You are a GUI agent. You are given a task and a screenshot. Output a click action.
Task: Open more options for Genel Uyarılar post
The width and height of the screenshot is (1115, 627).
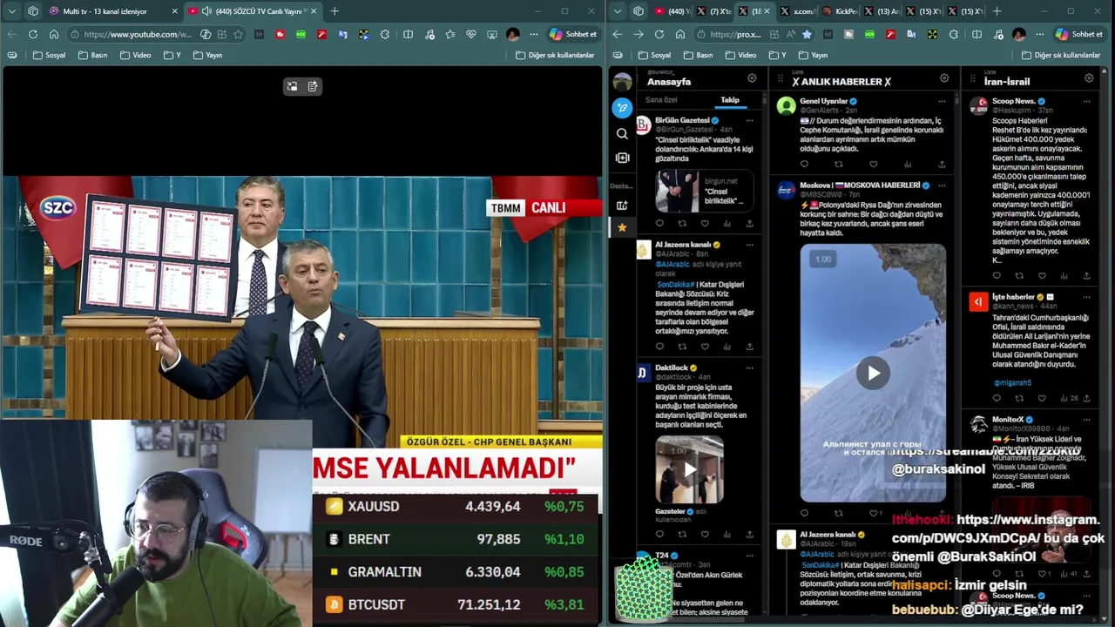pyautogui.click(x=942, y=101)
